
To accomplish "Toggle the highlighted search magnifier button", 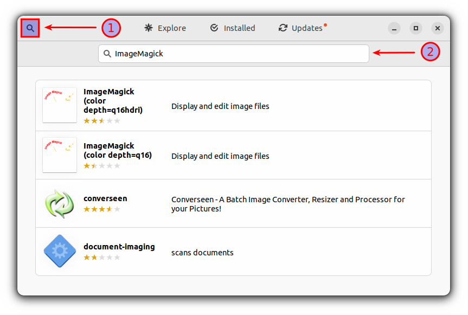I will point(29,28).
